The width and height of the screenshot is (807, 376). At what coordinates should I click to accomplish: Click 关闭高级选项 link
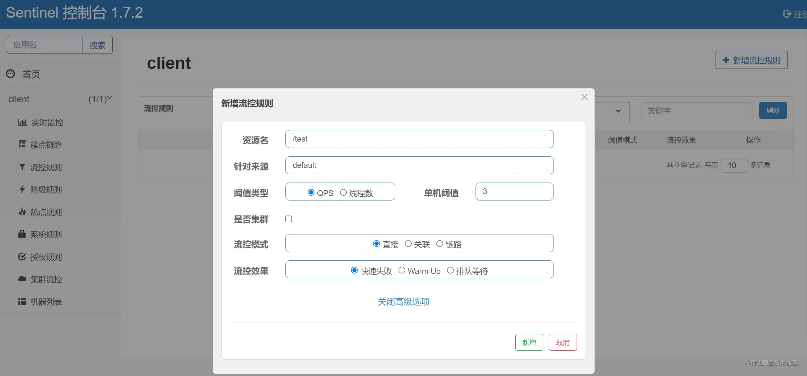pyautogui.click(x=404, y=301)
